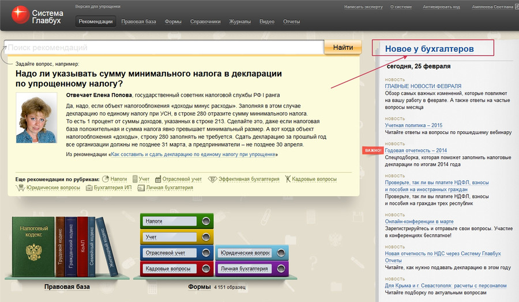Click Elena Popova's expert photo

coord(36,117)
